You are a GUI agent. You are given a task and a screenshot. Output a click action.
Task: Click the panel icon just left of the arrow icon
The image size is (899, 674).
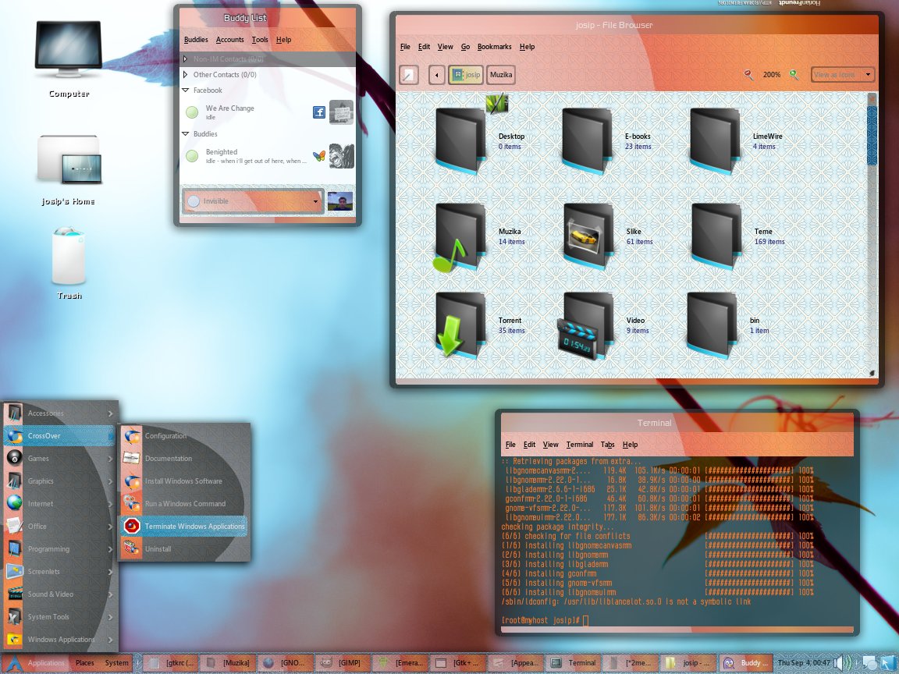pyautogui.click(x=869, y=664)
